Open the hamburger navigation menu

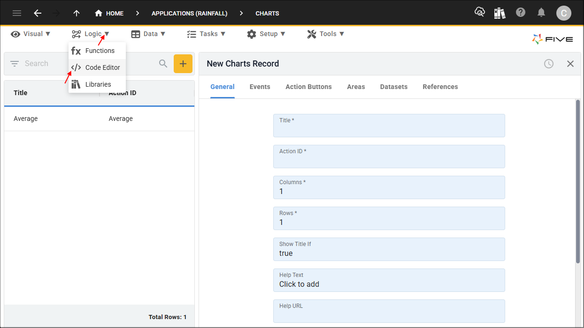[x=17, y=13]
